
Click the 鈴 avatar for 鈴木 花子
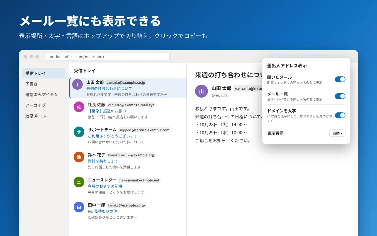click(79, 157)
